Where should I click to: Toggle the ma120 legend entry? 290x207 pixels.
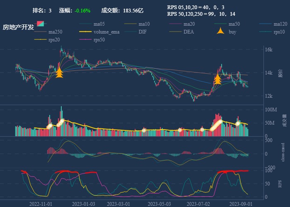(x=280, y=24)
